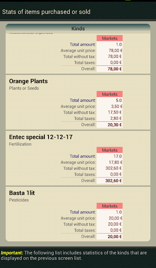Click the 20,30 € overall for Orange Plants
This screenshot has width=156, height=268.
click(115, 125)
